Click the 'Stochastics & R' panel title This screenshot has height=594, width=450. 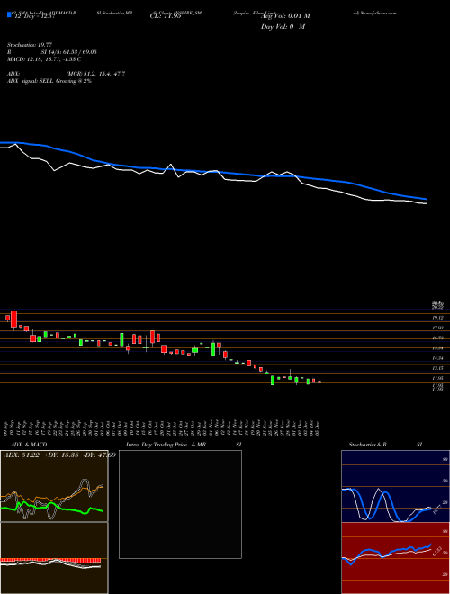click(x=368, y=445)
